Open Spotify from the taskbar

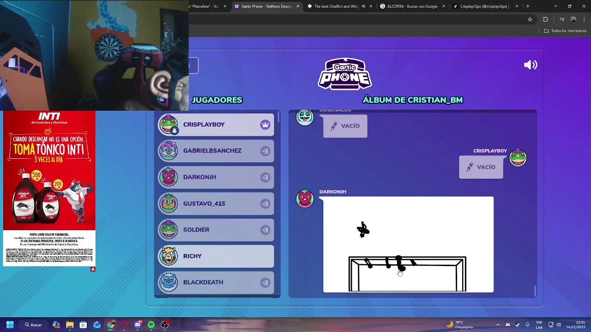click(x=151, y=325)
